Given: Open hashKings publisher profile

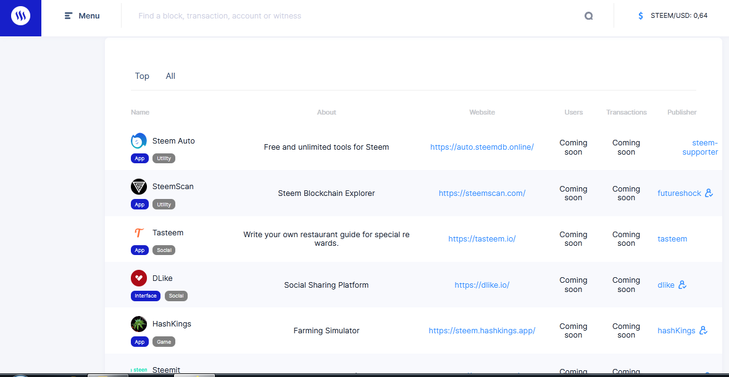Looking at the screenshot, I should [x=676, y=331].
